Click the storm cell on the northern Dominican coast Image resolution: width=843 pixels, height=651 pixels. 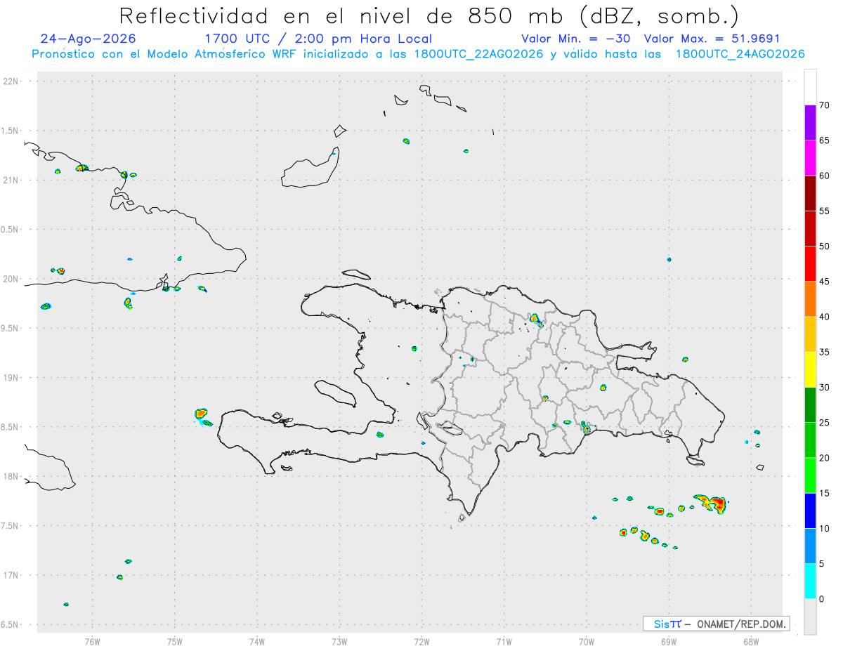(535, 320)
